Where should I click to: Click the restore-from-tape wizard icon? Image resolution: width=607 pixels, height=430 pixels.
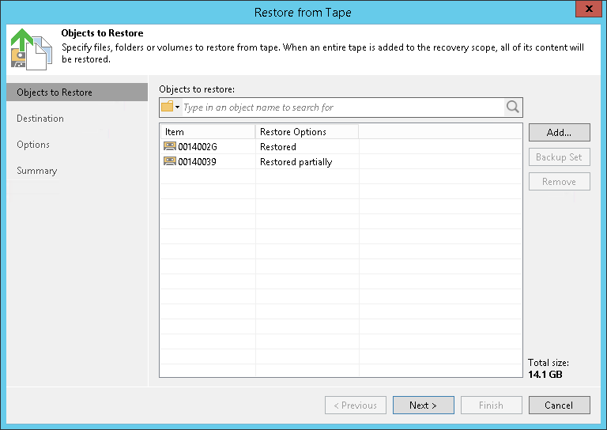point(31,49)
